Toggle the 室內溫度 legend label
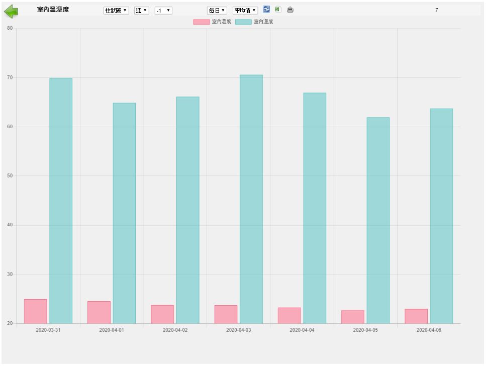 tap(221, 22)
